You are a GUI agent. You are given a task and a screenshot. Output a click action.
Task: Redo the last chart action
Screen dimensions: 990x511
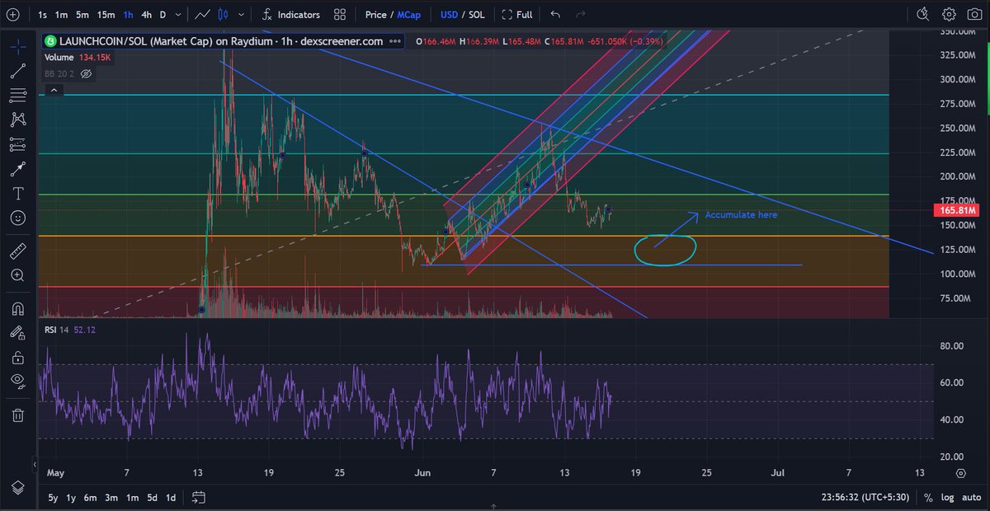click(x=580, y=15)
